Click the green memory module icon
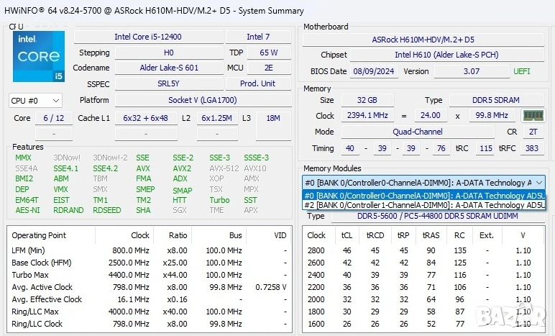 (533, 115)
